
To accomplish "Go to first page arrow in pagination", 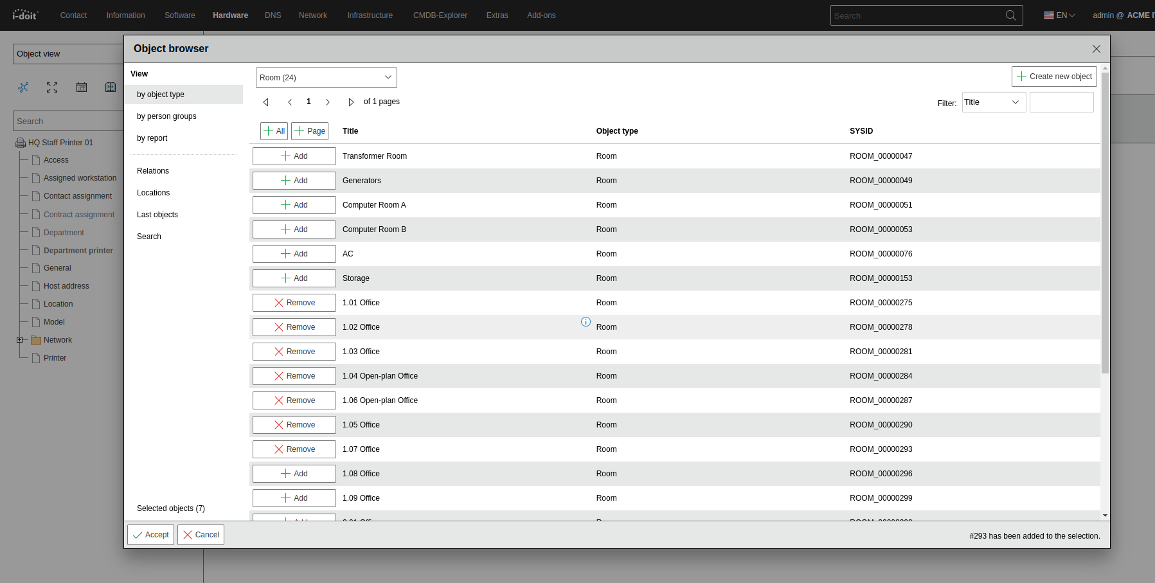I will (x=266, y=102).
